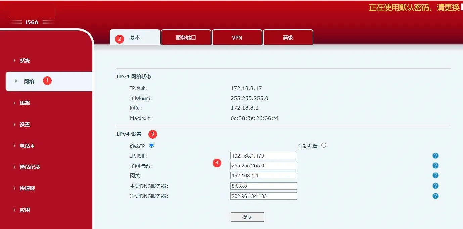Expand the 线路 sidebar section

point(25,103)
